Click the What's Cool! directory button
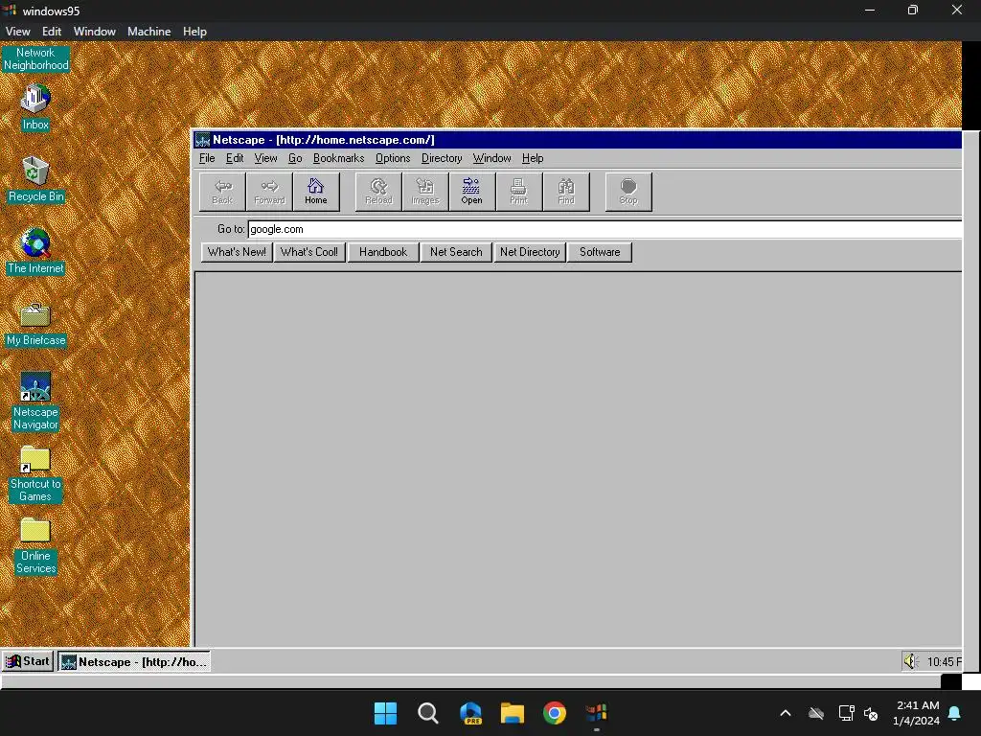Screen dimensions: 981x736 pos(309,252)
